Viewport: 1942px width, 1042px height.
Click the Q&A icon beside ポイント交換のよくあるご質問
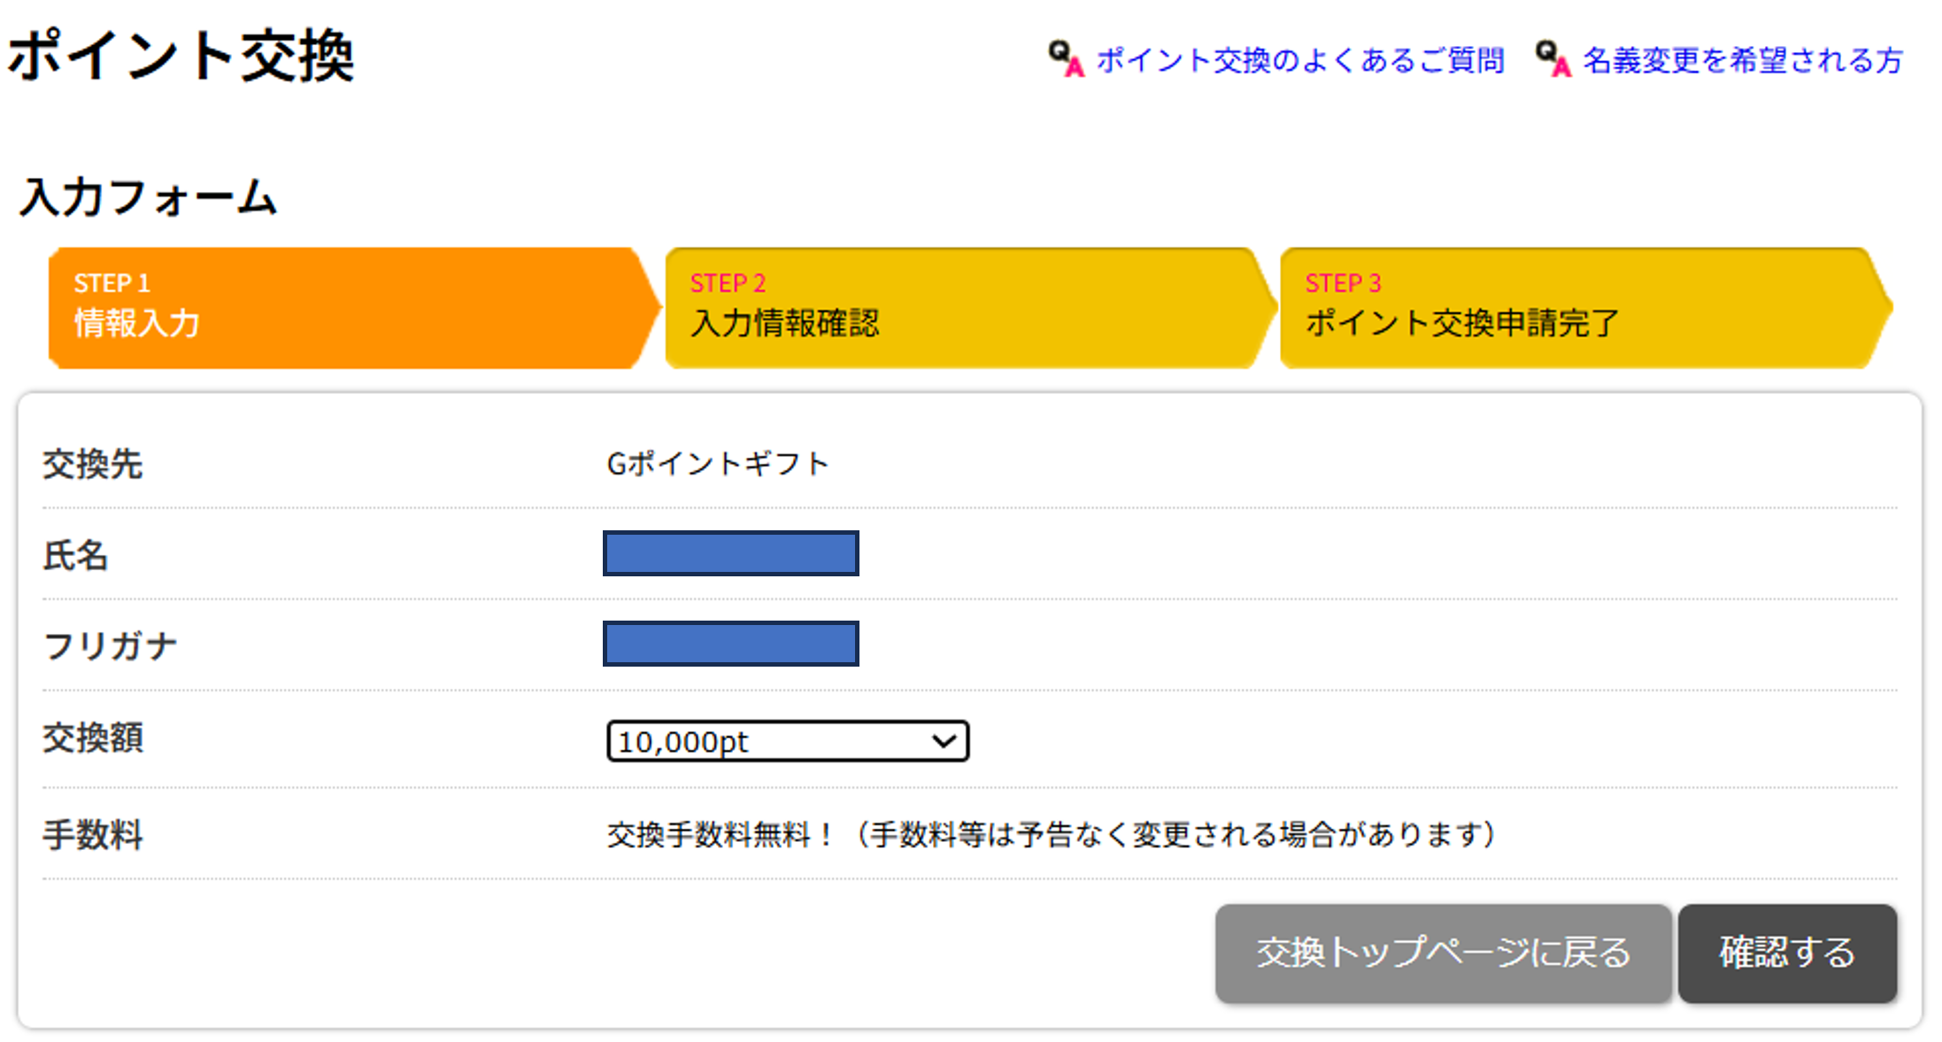[x=1066, y=59]
